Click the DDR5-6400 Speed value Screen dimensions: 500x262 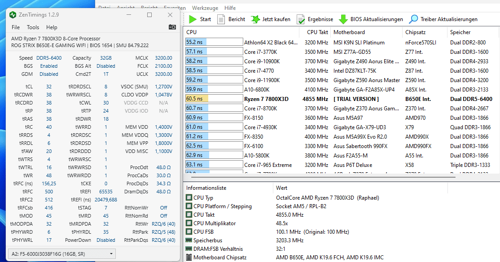click(49, 58)
